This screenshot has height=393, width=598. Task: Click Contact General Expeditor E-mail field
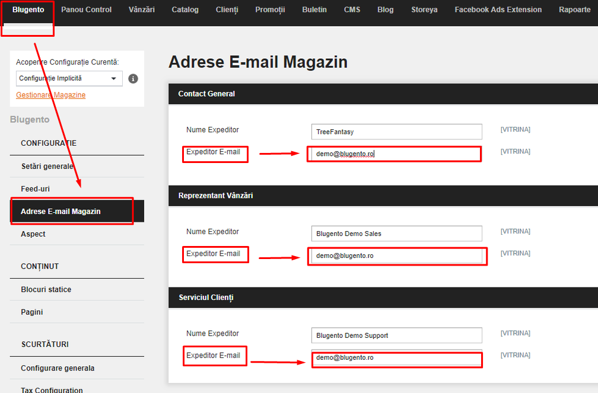point(397,154)
